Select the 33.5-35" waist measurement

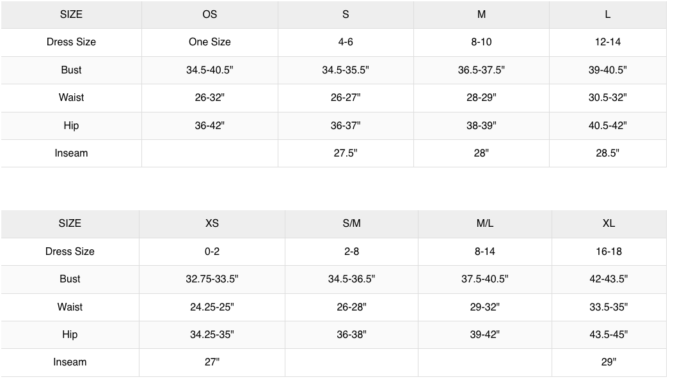click(609, 307)
